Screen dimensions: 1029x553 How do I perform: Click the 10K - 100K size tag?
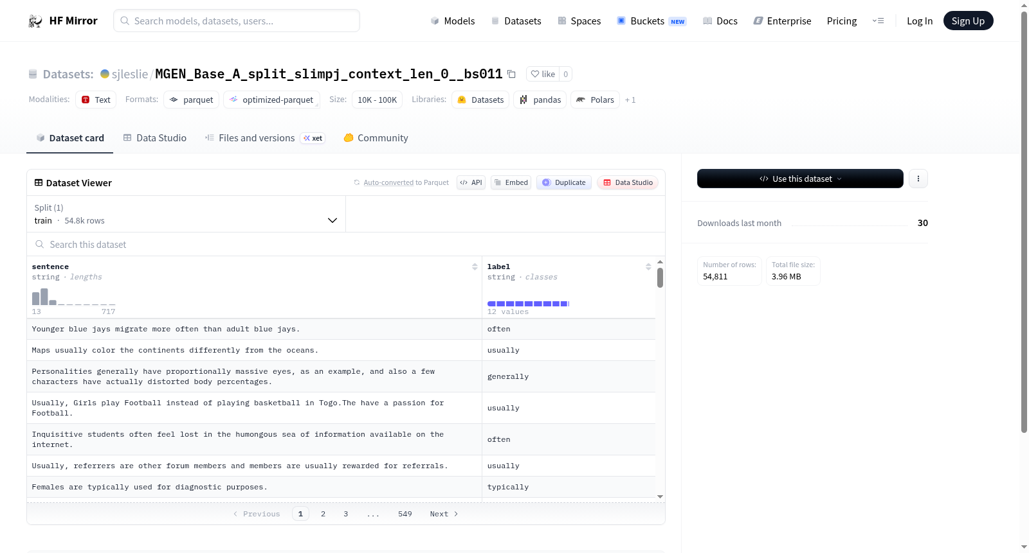[377, 100]
